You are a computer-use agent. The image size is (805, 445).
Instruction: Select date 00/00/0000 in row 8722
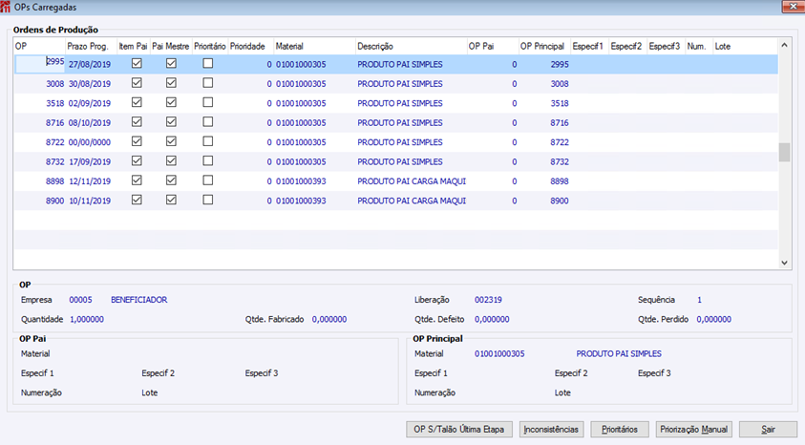click(90, 142)
